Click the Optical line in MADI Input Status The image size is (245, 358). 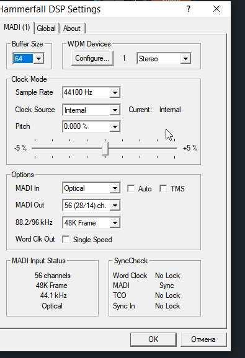(x=52, y=306)
